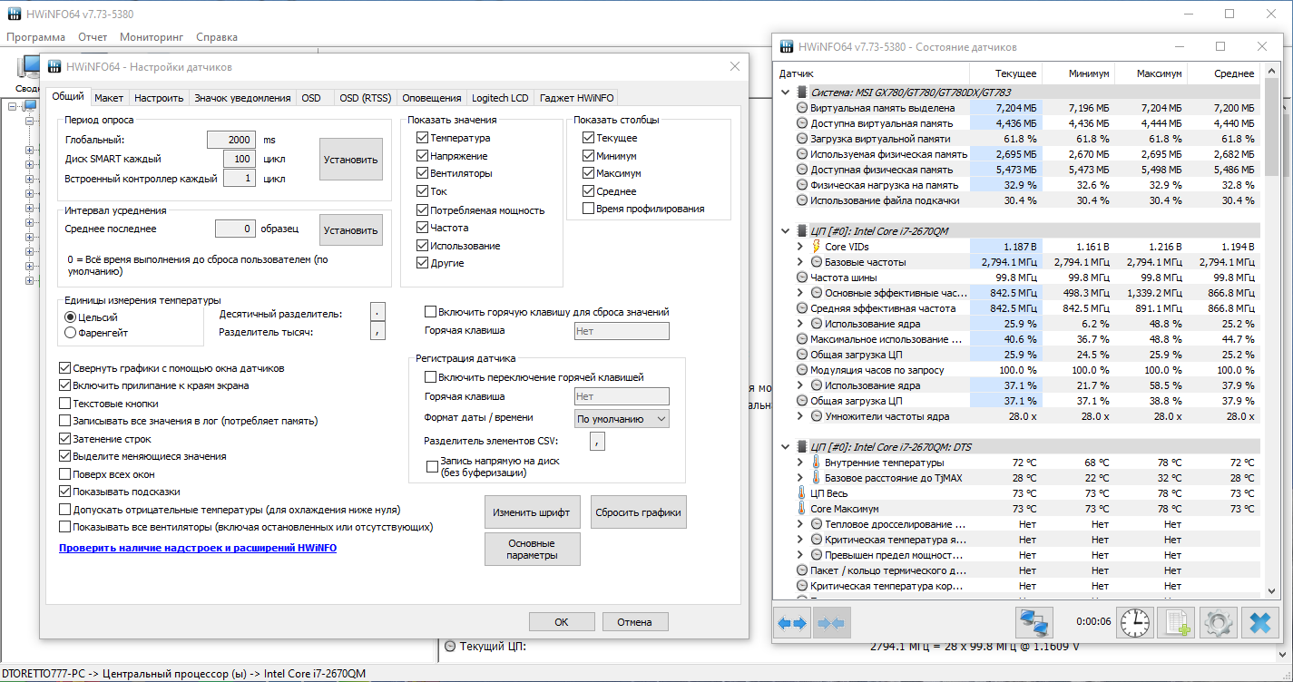Click the Сбросить графики button
The width and height of the screenshot is (1293, 682).
coord(638,511)
